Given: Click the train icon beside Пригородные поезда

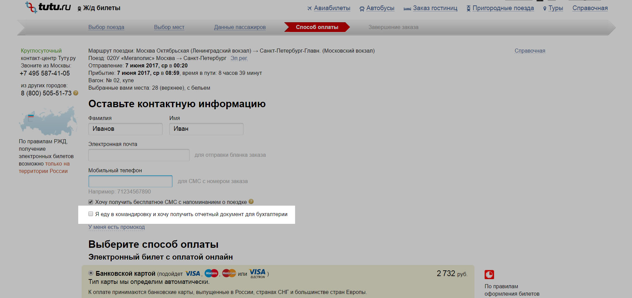Looking at the screenshot, I should click(x=468, y=8).
